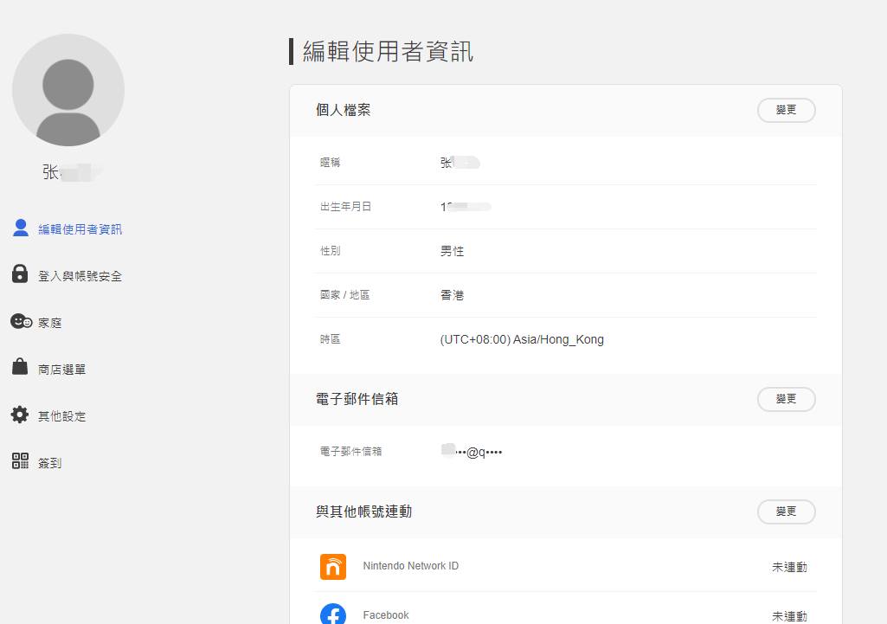Click the orange Nintendo Network ID icon
This screenshot has width=887, height=624.
333,567
